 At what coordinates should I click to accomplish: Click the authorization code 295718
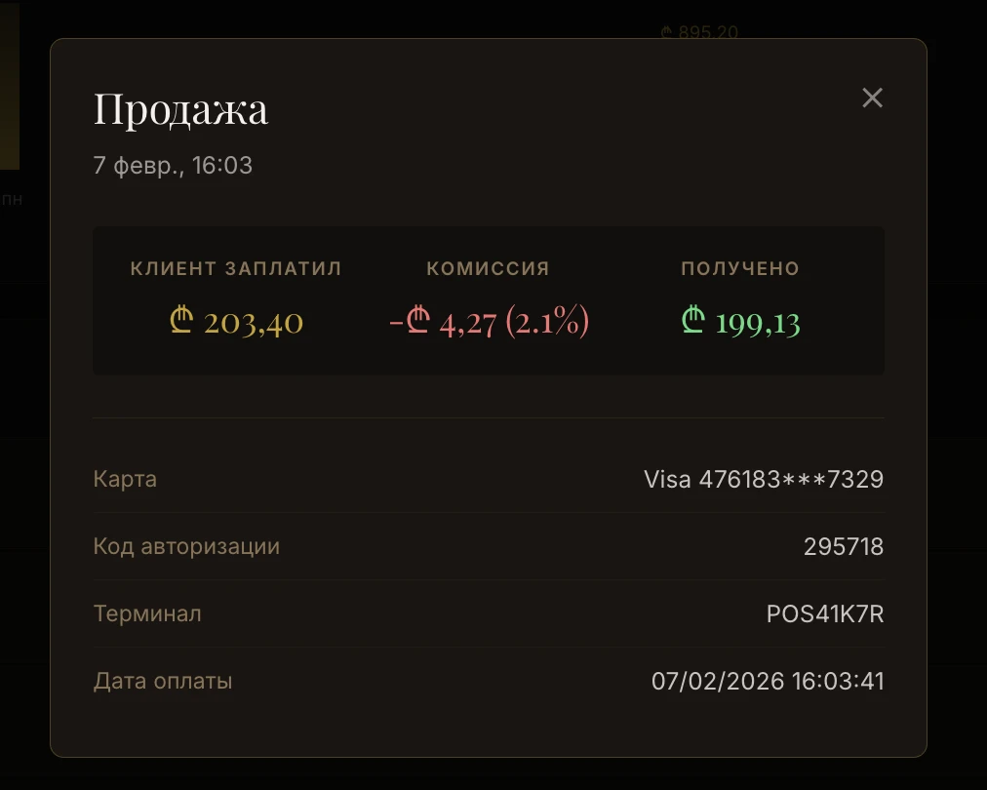pos(841,546)
